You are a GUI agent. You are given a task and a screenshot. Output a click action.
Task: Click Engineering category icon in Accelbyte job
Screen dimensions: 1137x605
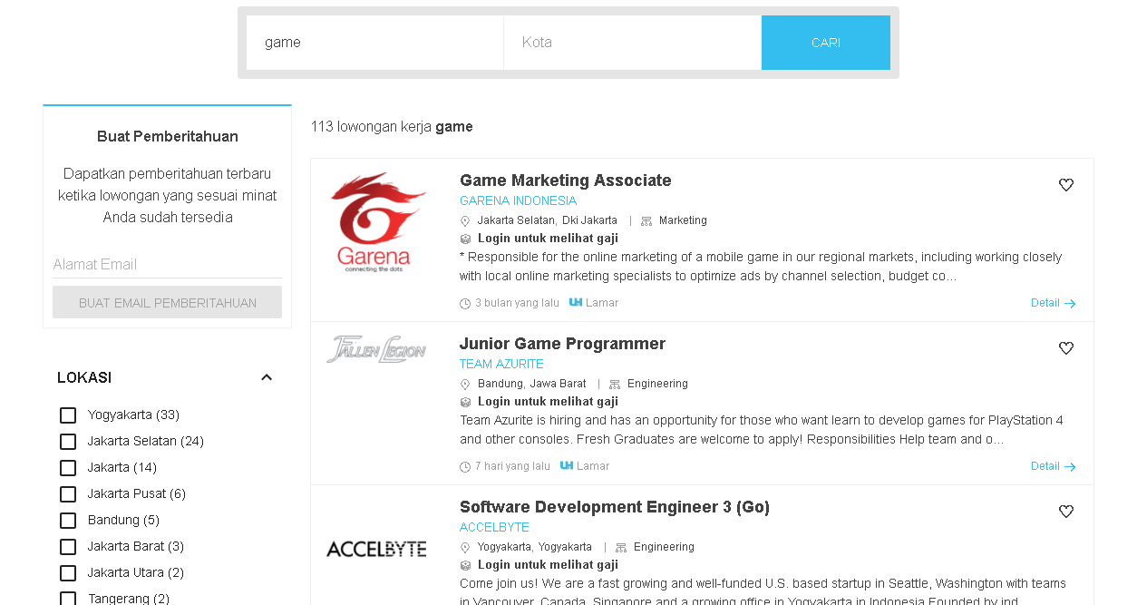(x=621, y=548)
